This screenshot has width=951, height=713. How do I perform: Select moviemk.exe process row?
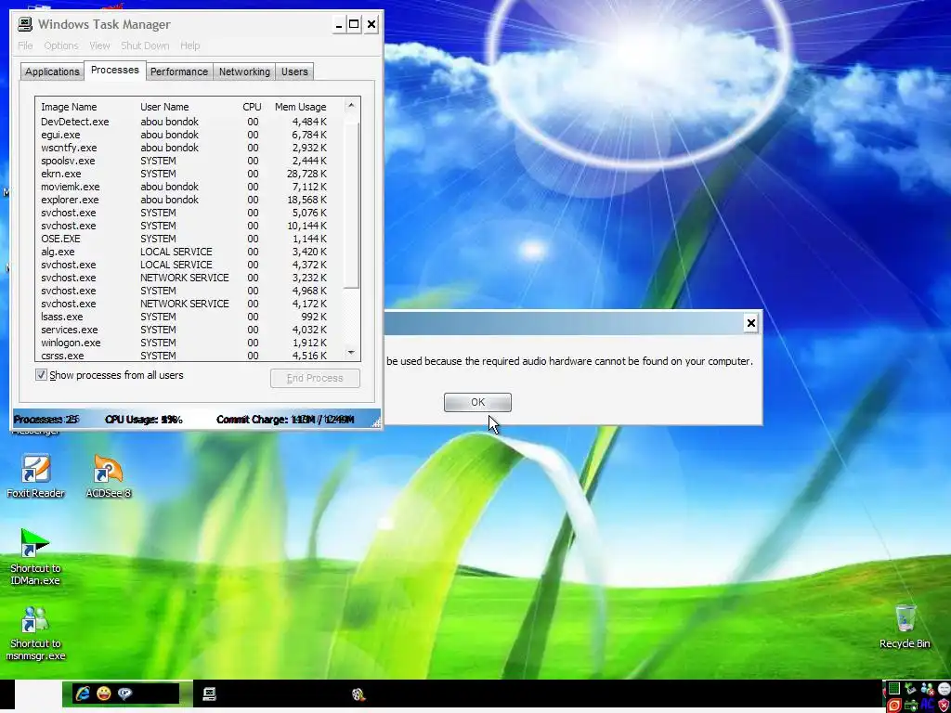189,187
